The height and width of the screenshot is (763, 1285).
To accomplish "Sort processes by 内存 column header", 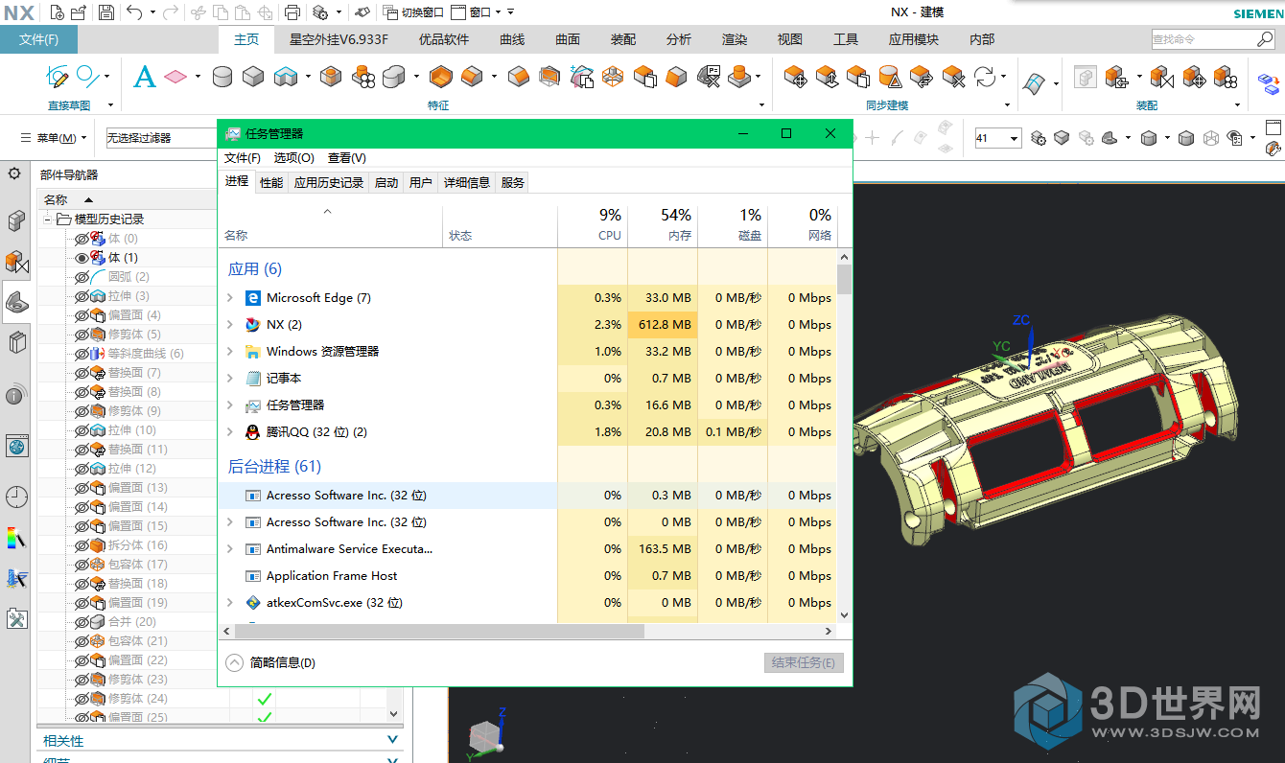I will 663,225.
